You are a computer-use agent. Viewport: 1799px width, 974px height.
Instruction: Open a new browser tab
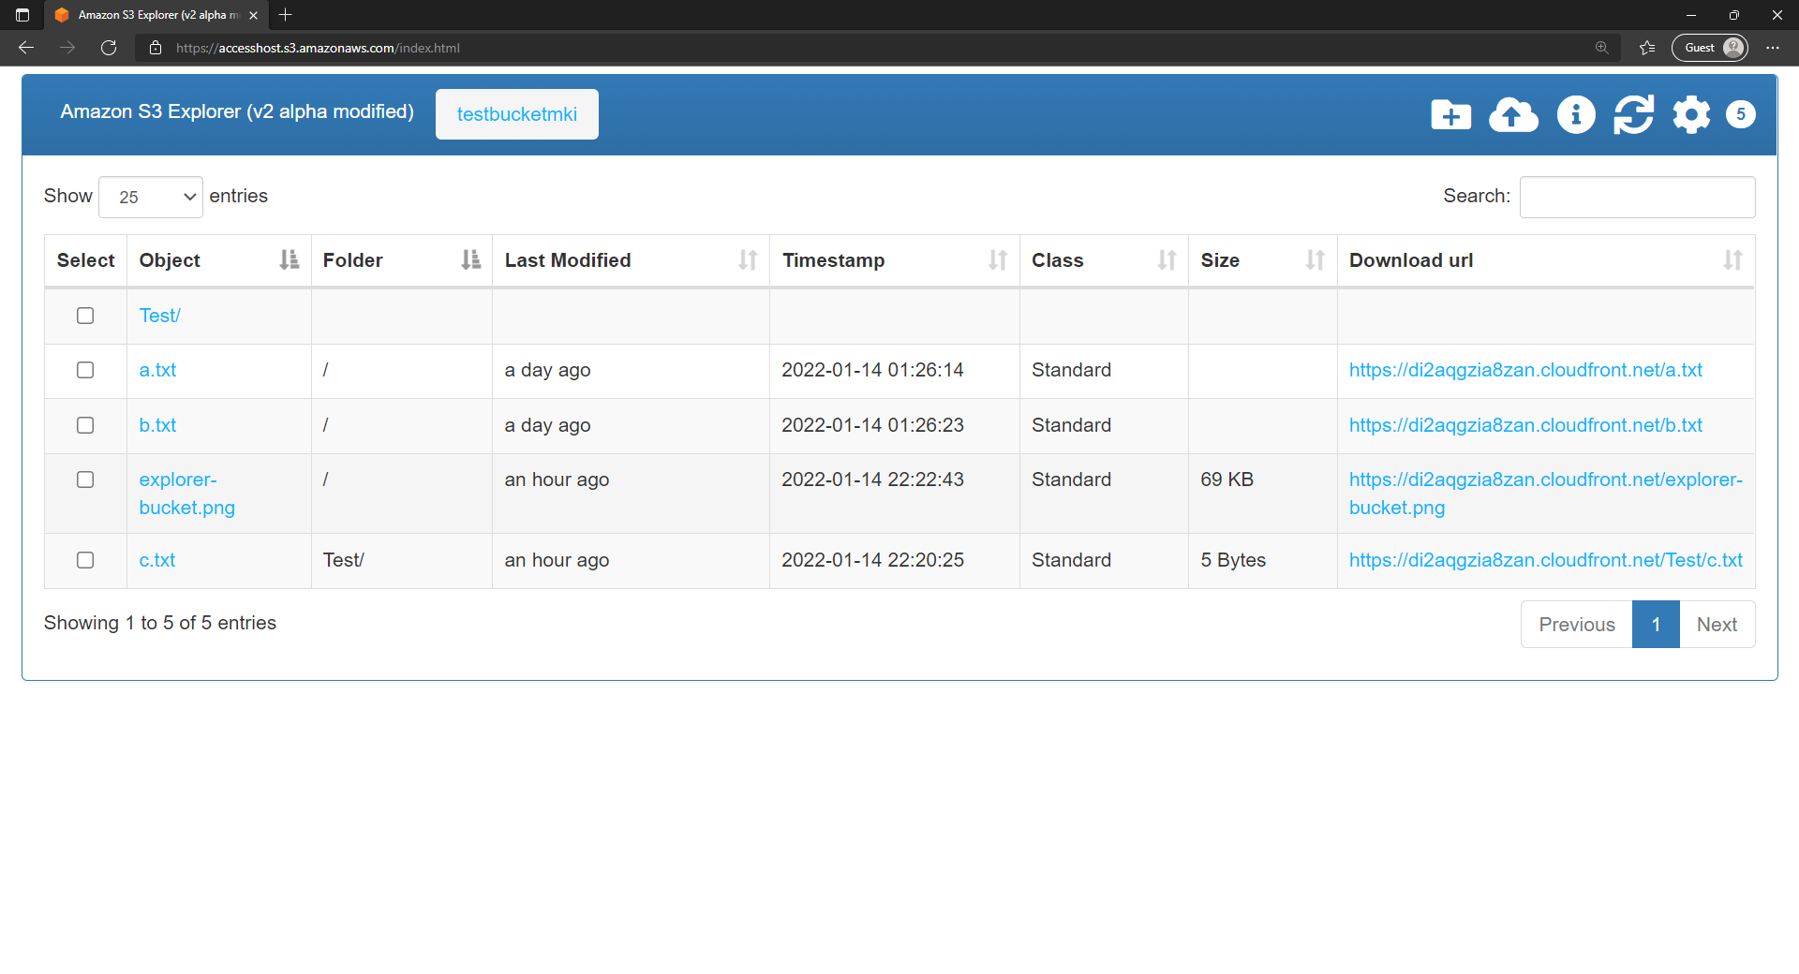pos(286,15)
